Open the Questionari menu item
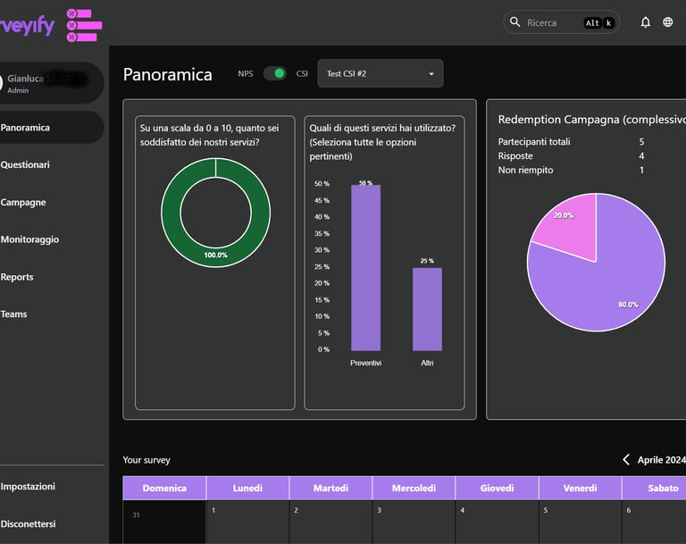 tap(25, 165)
